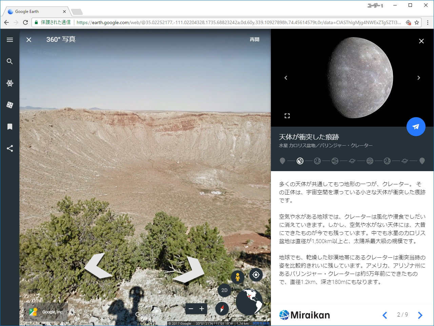This screenshot has height=326, width=434.
Task: Select the Google Earth browser tab
Action: pos(37,12)
